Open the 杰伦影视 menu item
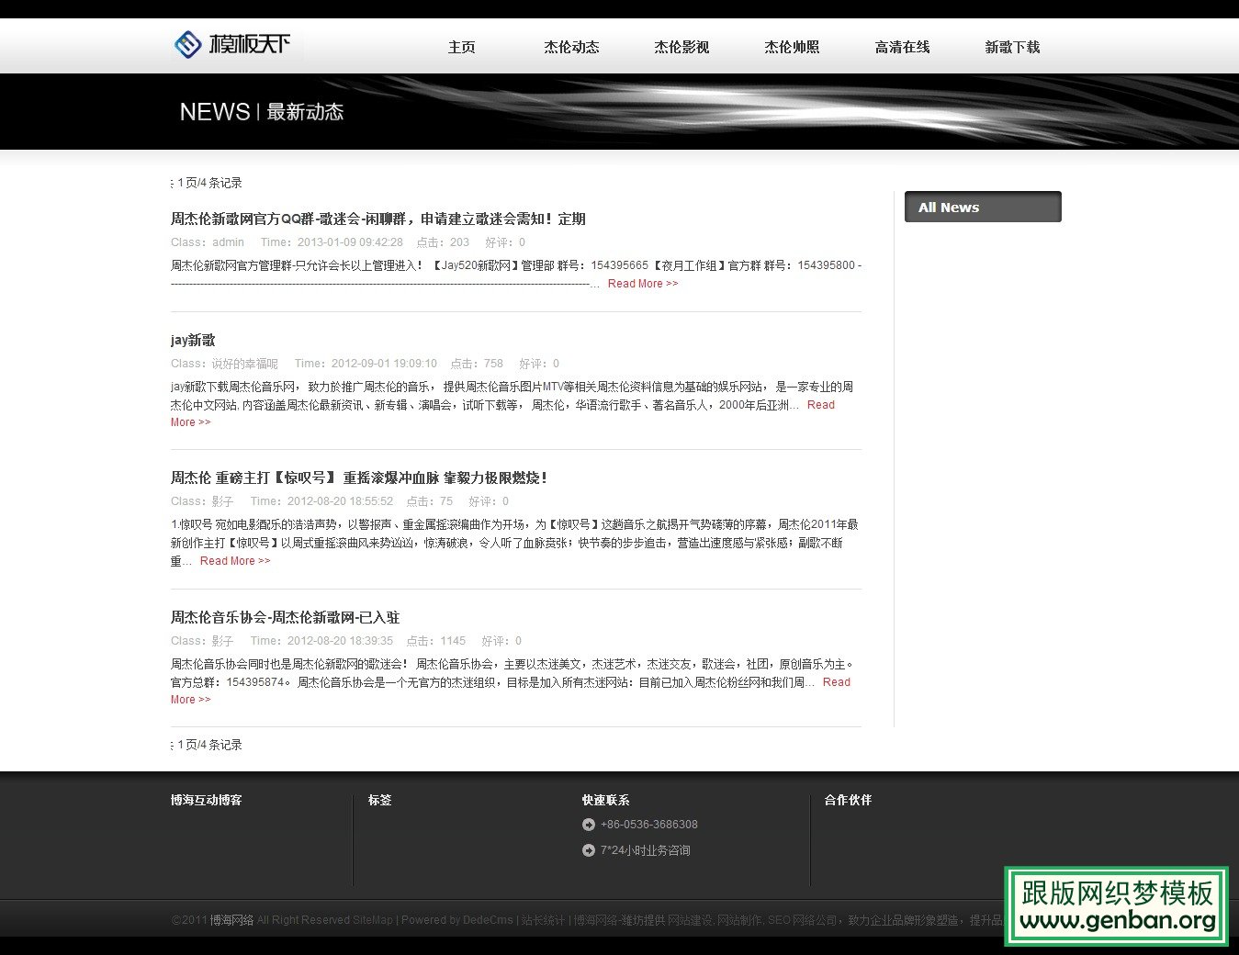 (681, 47)
